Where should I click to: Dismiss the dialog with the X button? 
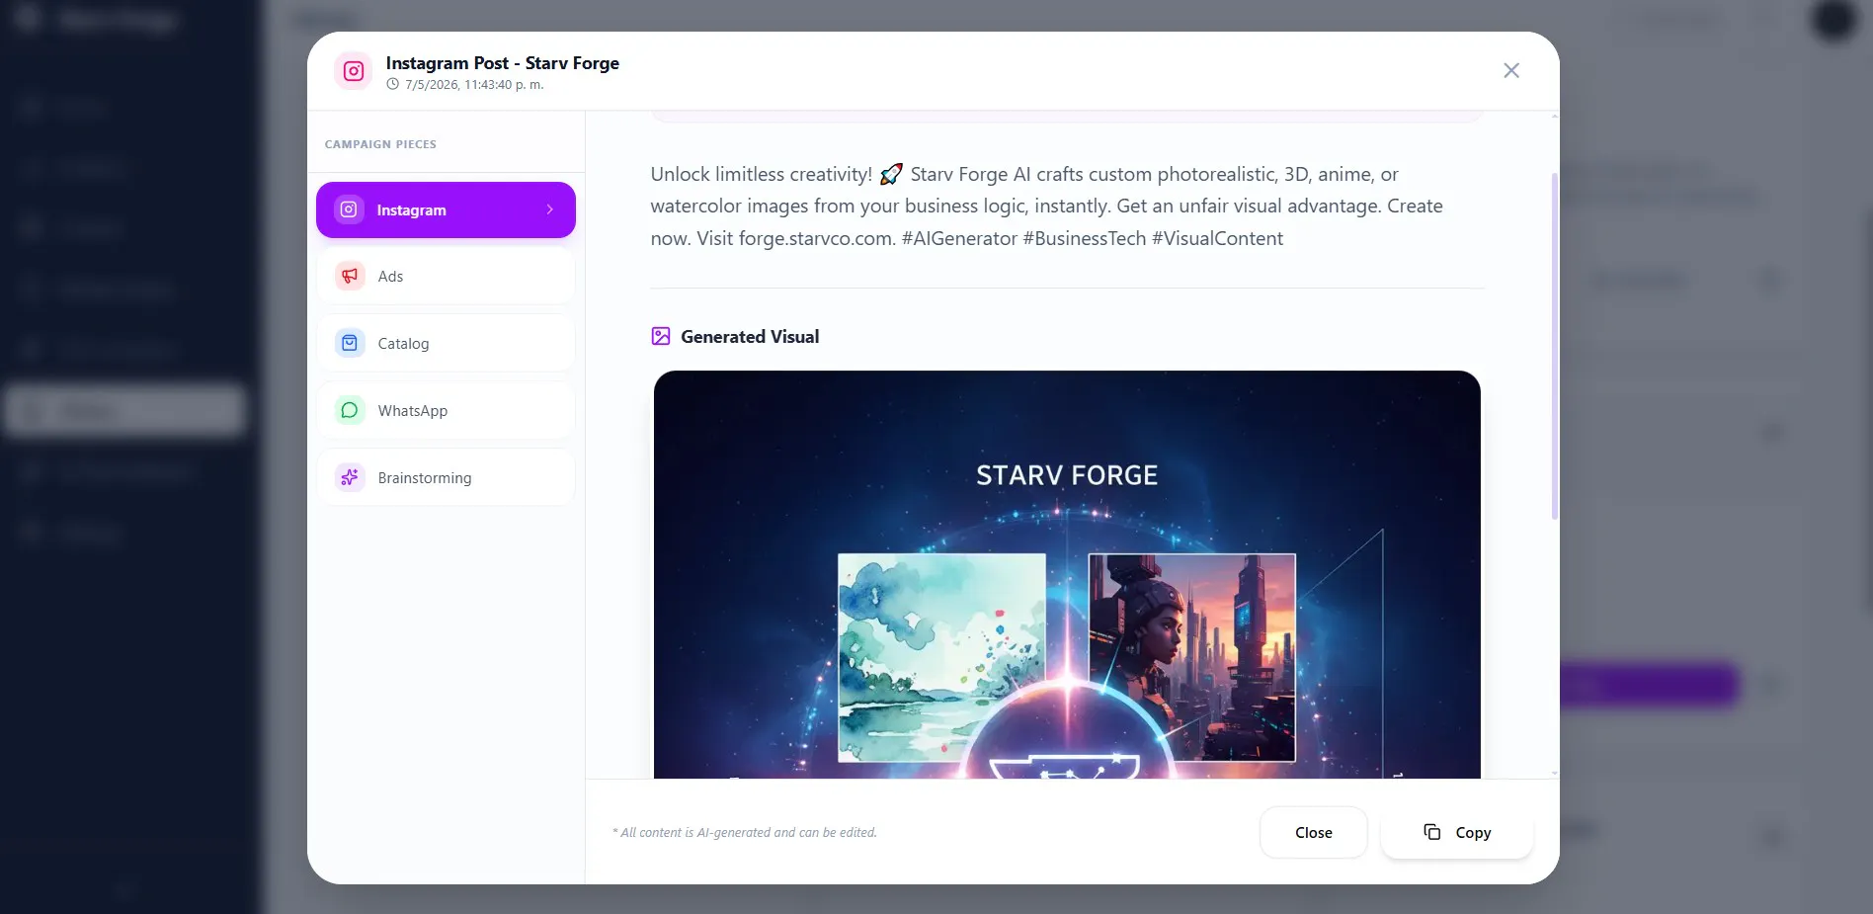(x=1511, y=70)
